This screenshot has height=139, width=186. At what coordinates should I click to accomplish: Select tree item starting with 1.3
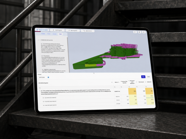pyautogui.click(x=53, y=61)
